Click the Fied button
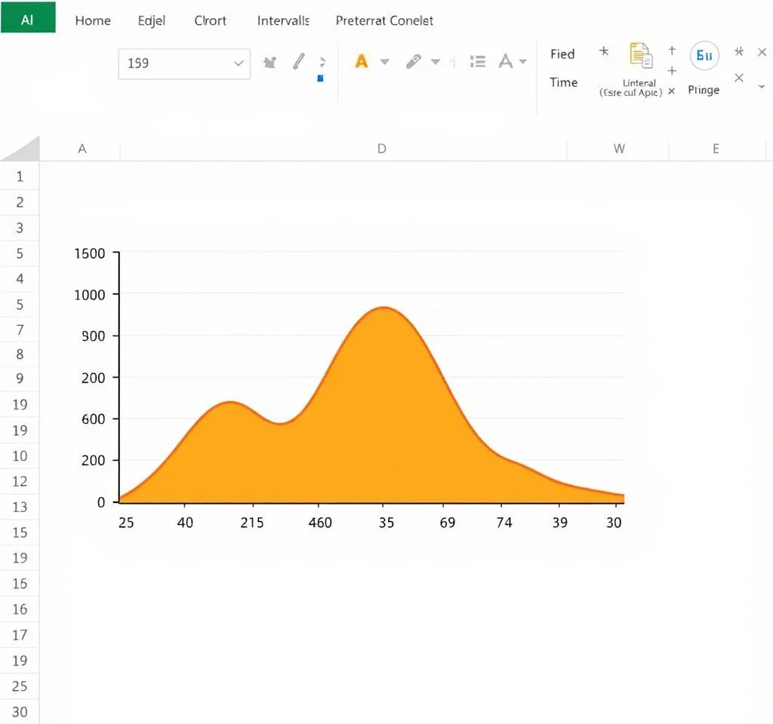Image resolution: width=773 pixels, height=724 pixels. click(562, 54)
